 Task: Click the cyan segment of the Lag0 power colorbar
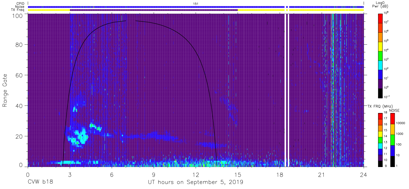click(x=380, y=65)
